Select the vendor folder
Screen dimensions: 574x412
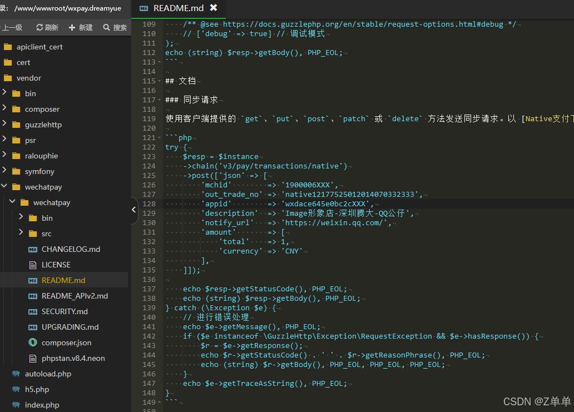29,78
